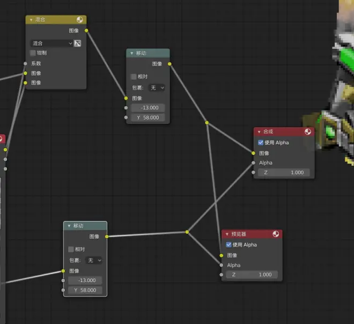Select the 混合 node by its header title
This screenshot has height=324, width=354.
40,20
